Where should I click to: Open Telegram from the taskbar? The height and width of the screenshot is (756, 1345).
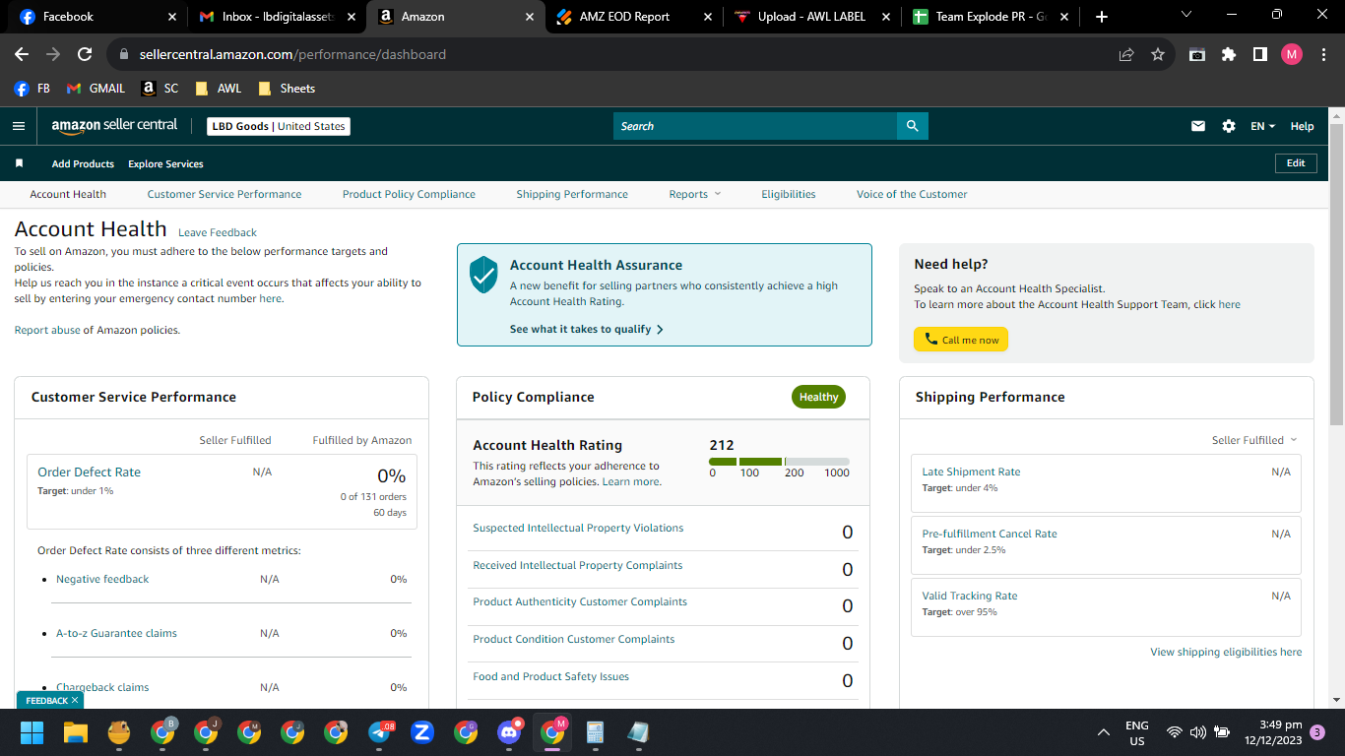[x=380, y=732]
